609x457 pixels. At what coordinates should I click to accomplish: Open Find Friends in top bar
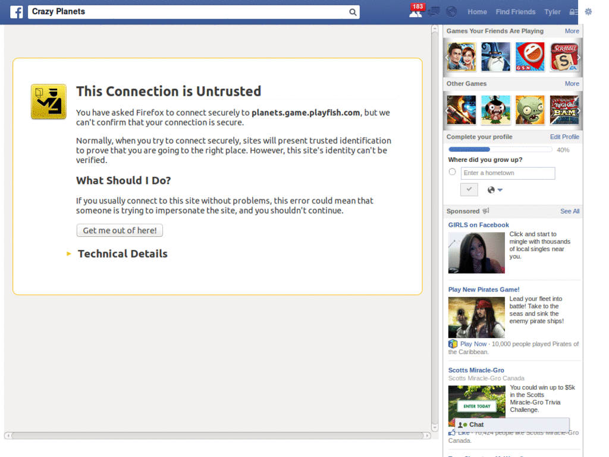(x=516, y=12)
